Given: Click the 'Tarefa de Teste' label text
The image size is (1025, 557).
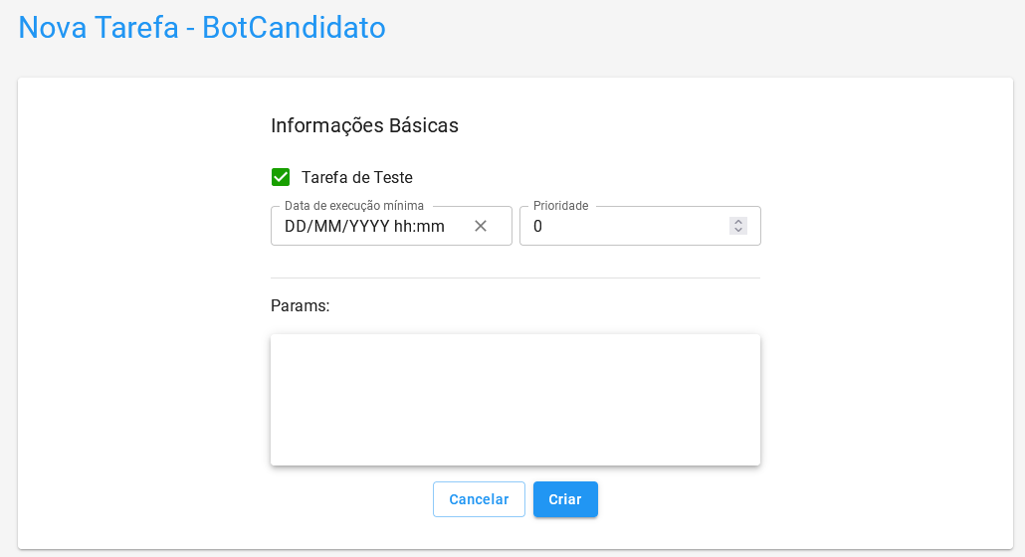Looking at the screenshot, I should (x=356, y=178).
